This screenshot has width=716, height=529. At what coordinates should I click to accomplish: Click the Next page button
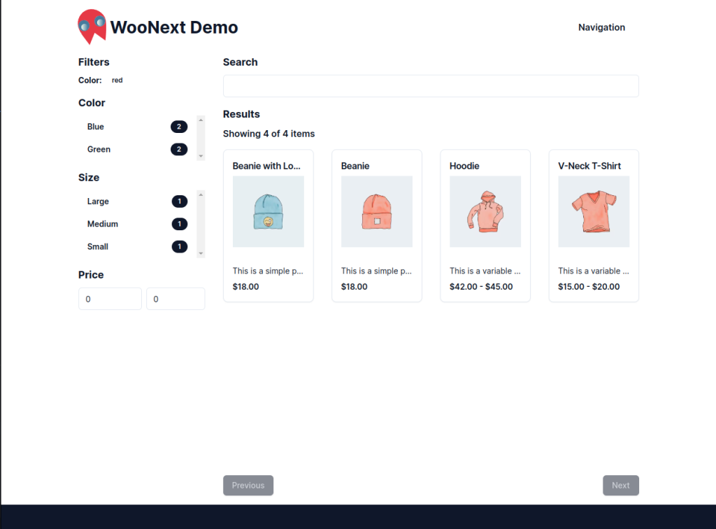pyautogui.click(x=620, y=486)
